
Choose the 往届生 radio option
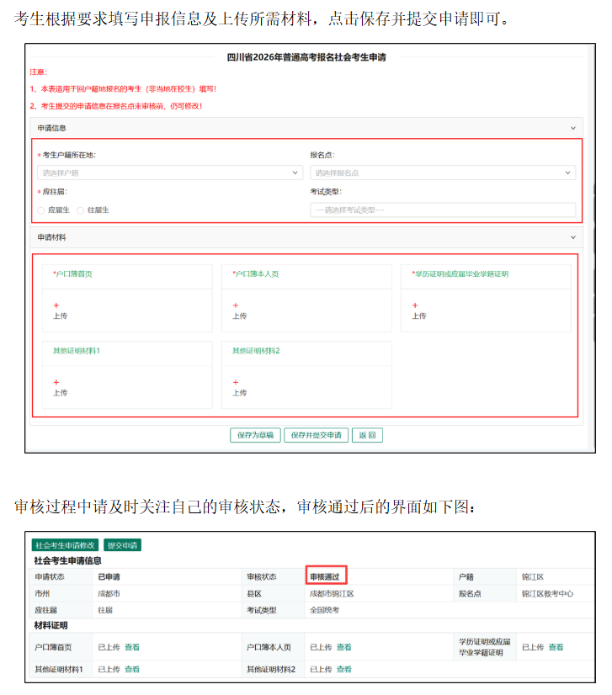[81, 210]
